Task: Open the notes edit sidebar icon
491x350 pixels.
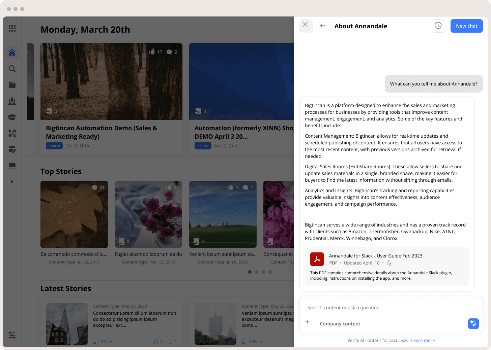Action: (12, 149)
